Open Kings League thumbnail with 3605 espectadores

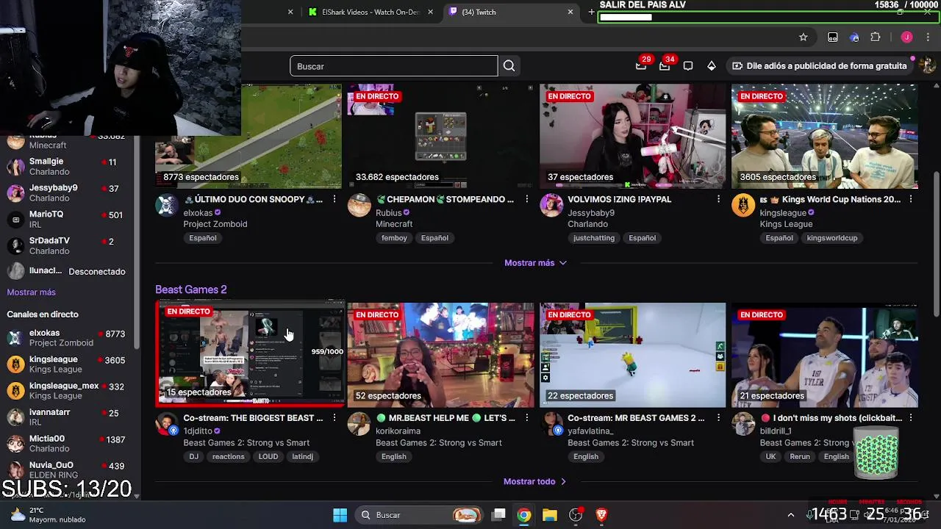point(825,137)
